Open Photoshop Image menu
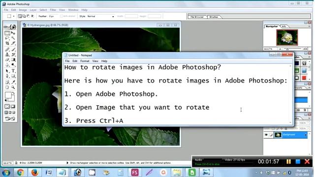The width and height of the screenshot is (315, 177). click(x=23, y=10)
